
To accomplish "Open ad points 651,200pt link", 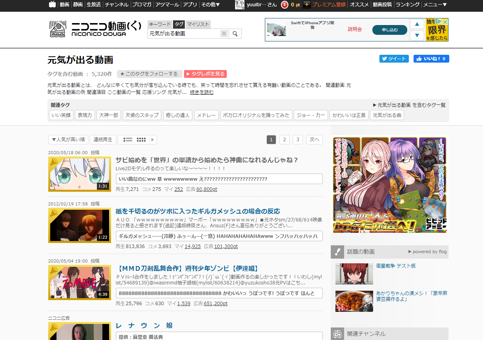I will tap(216, 304).
